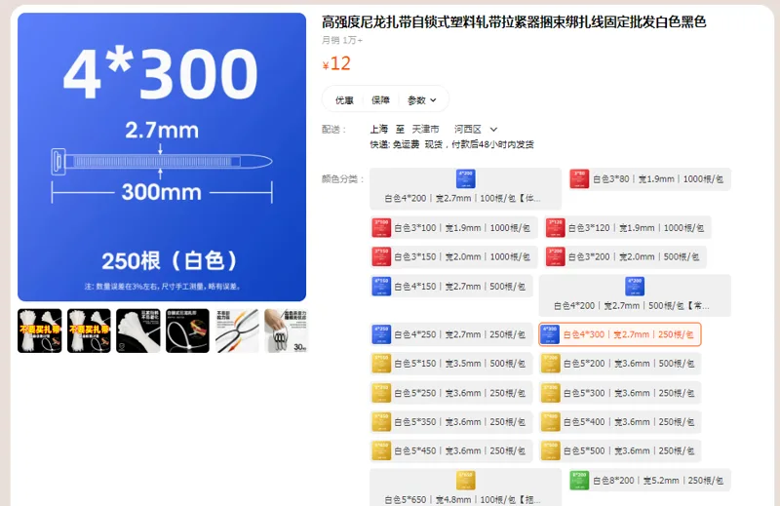Image resolution: width=780 pixels, height=506 pixels.
Task: Pick the 白色3*200 500根/包 option
Action: point(625,256)
